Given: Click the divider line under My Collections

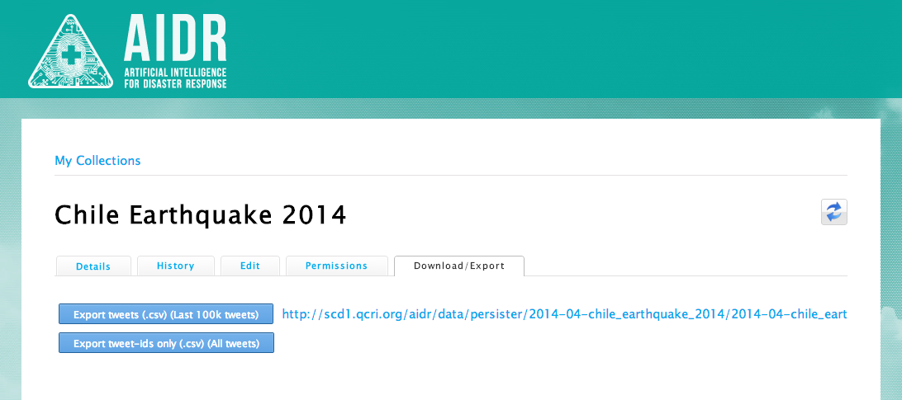Looking at the screenshot, I should pos(451,175).
